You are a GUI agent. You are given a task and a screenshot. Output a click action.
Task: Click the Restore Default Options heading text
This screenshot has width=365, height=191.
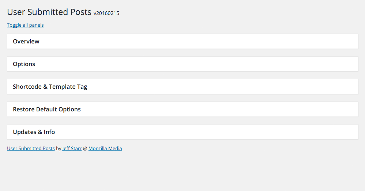(47, 109)
